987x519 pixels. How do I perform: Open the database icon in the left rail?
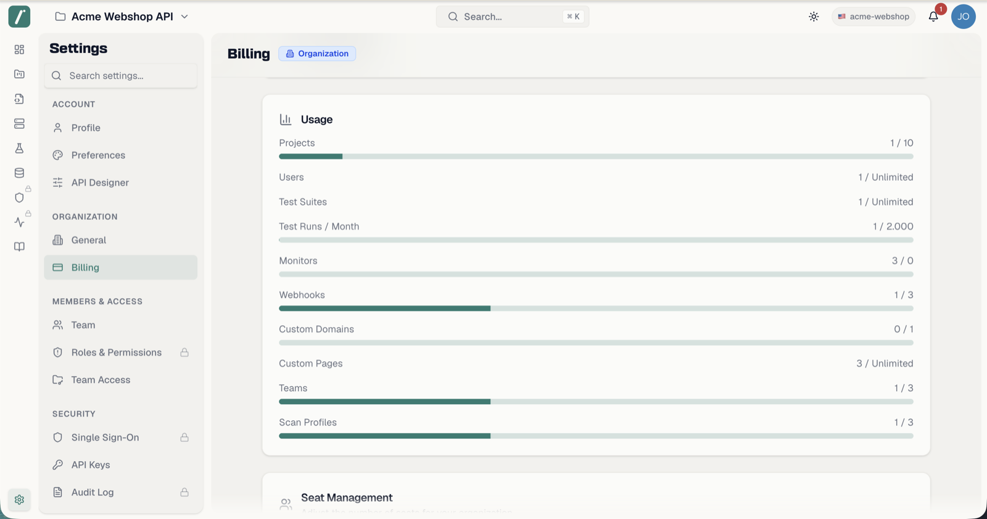(x=19, y=173)
